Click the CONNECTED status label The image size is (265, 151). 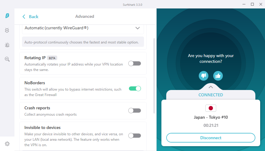pos(211,95)
